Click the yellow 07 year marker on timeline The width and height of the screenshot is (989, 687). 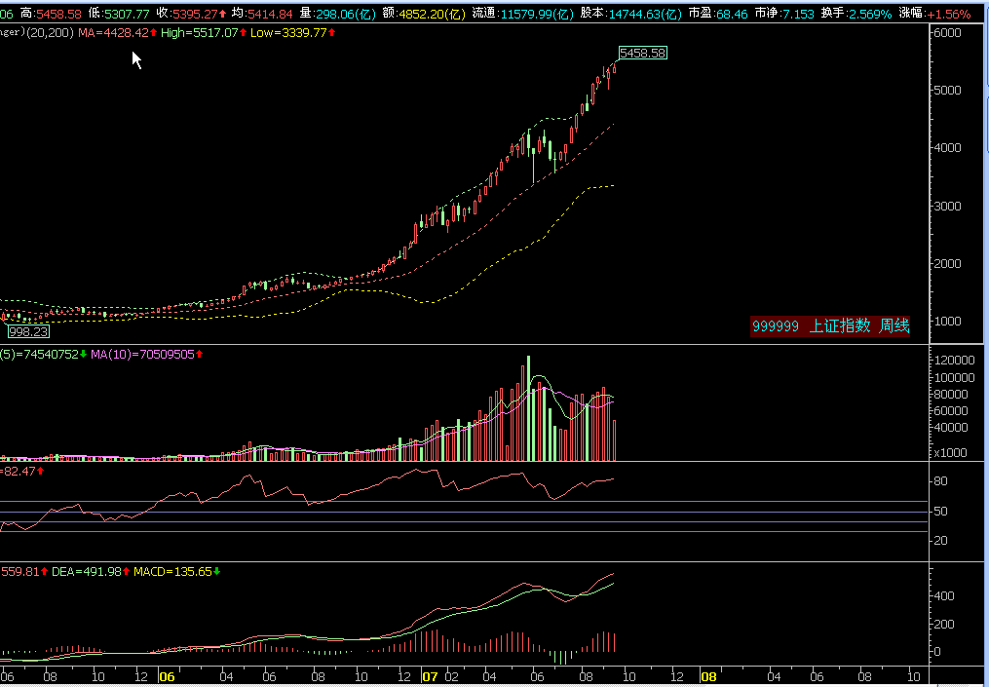pyautogui.click(x=430, y=677)
